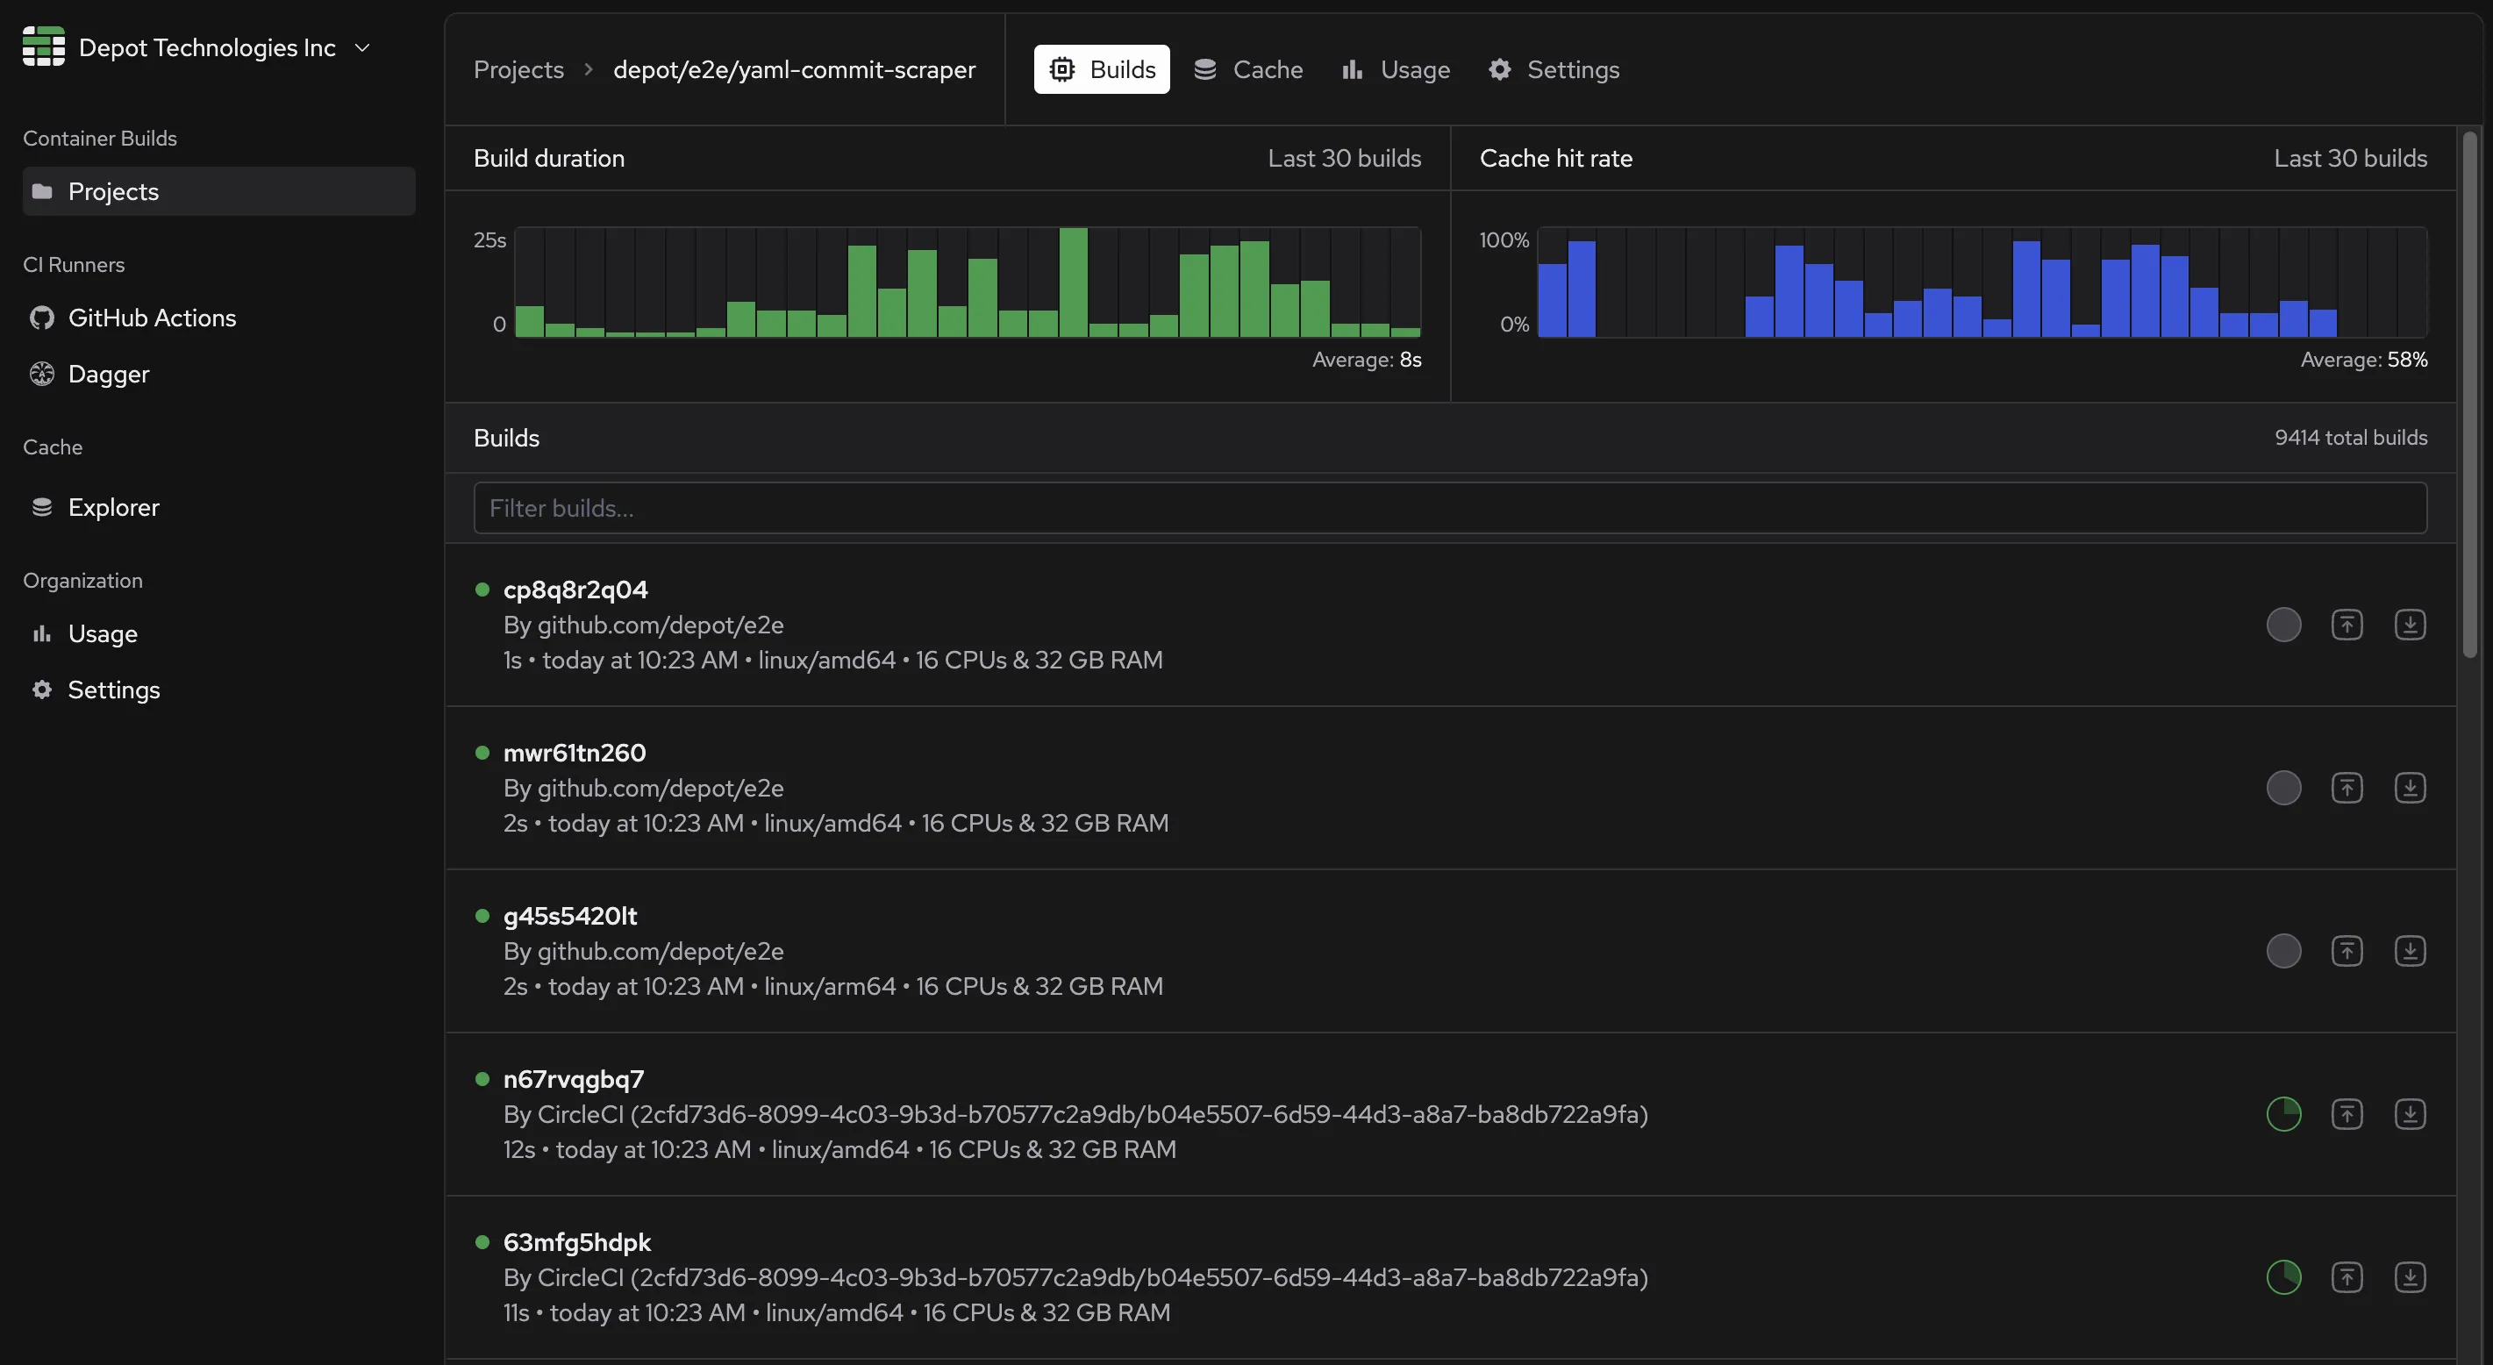Open the Cache Explorer
This screenshot has width=2493, height=1365.
pyautogui.click(x=113, y=507)
